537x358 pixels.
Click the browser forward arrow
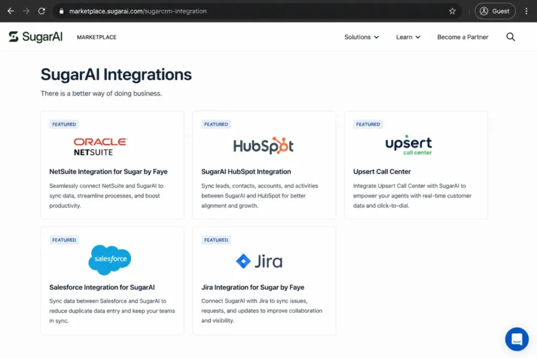pyautogui.click(x=26, y=11)
